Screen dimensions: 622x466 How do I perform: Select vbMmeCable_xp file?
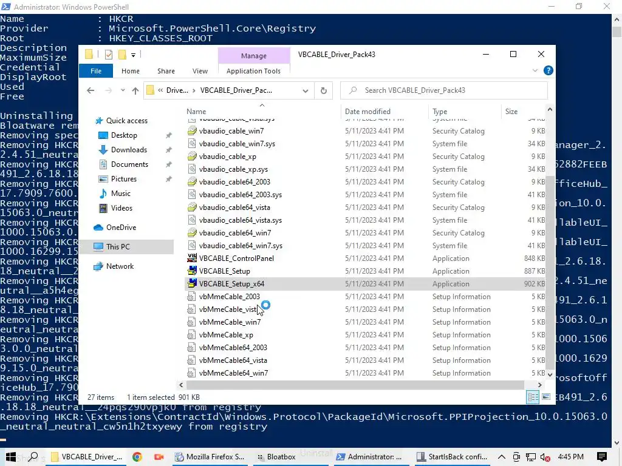[x=226, y=335]
